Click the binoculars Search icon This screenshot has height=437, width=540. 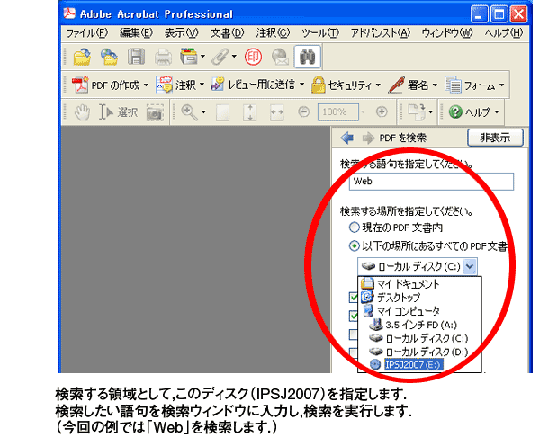[308, 57]
